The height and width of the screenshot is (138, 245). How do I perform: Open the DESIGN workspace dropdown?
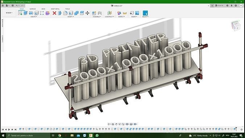click(9, 13)
